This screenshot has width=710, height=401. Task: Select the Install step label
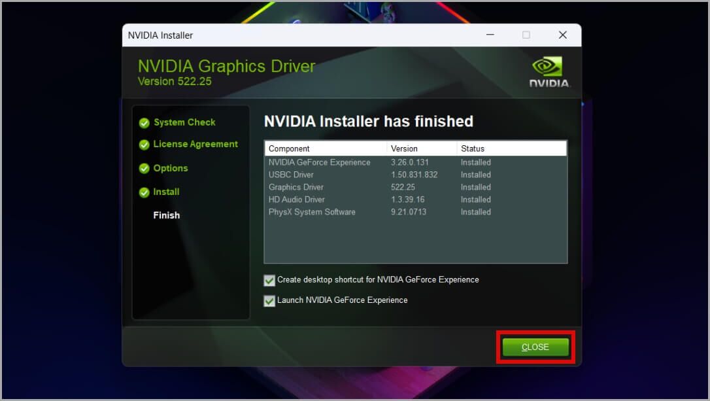point(166,192)
